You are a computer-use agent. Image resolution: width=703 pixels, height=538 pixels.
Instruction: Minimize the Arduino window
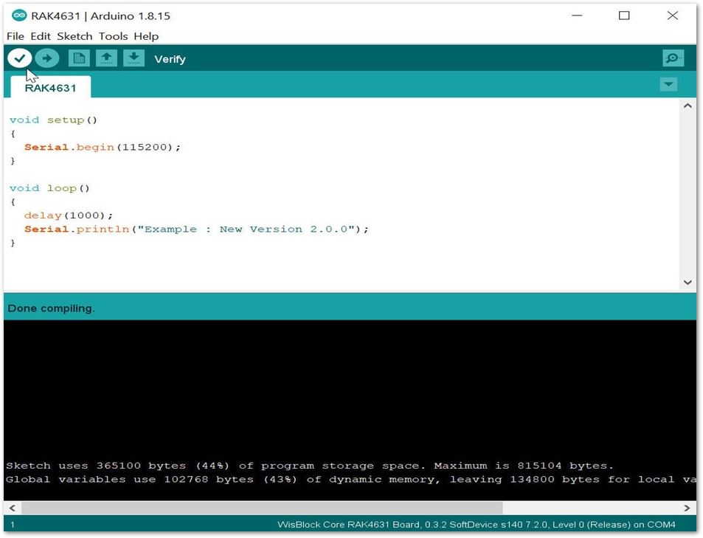[577, 15]
